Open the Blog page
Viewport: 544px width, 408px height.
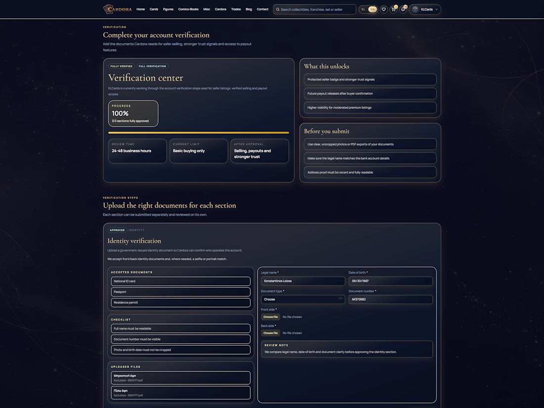click(249, 9)
